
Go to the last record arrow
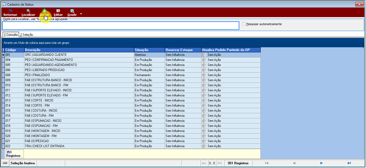click(349, 163)
